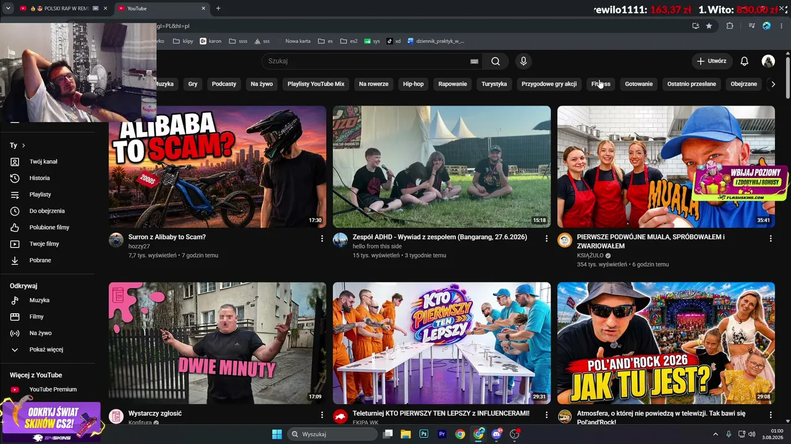Image resolution: width=791 pixels, height=444 pixels.
Task: Bookmark this page with the star icon
Action: (709, 26)
